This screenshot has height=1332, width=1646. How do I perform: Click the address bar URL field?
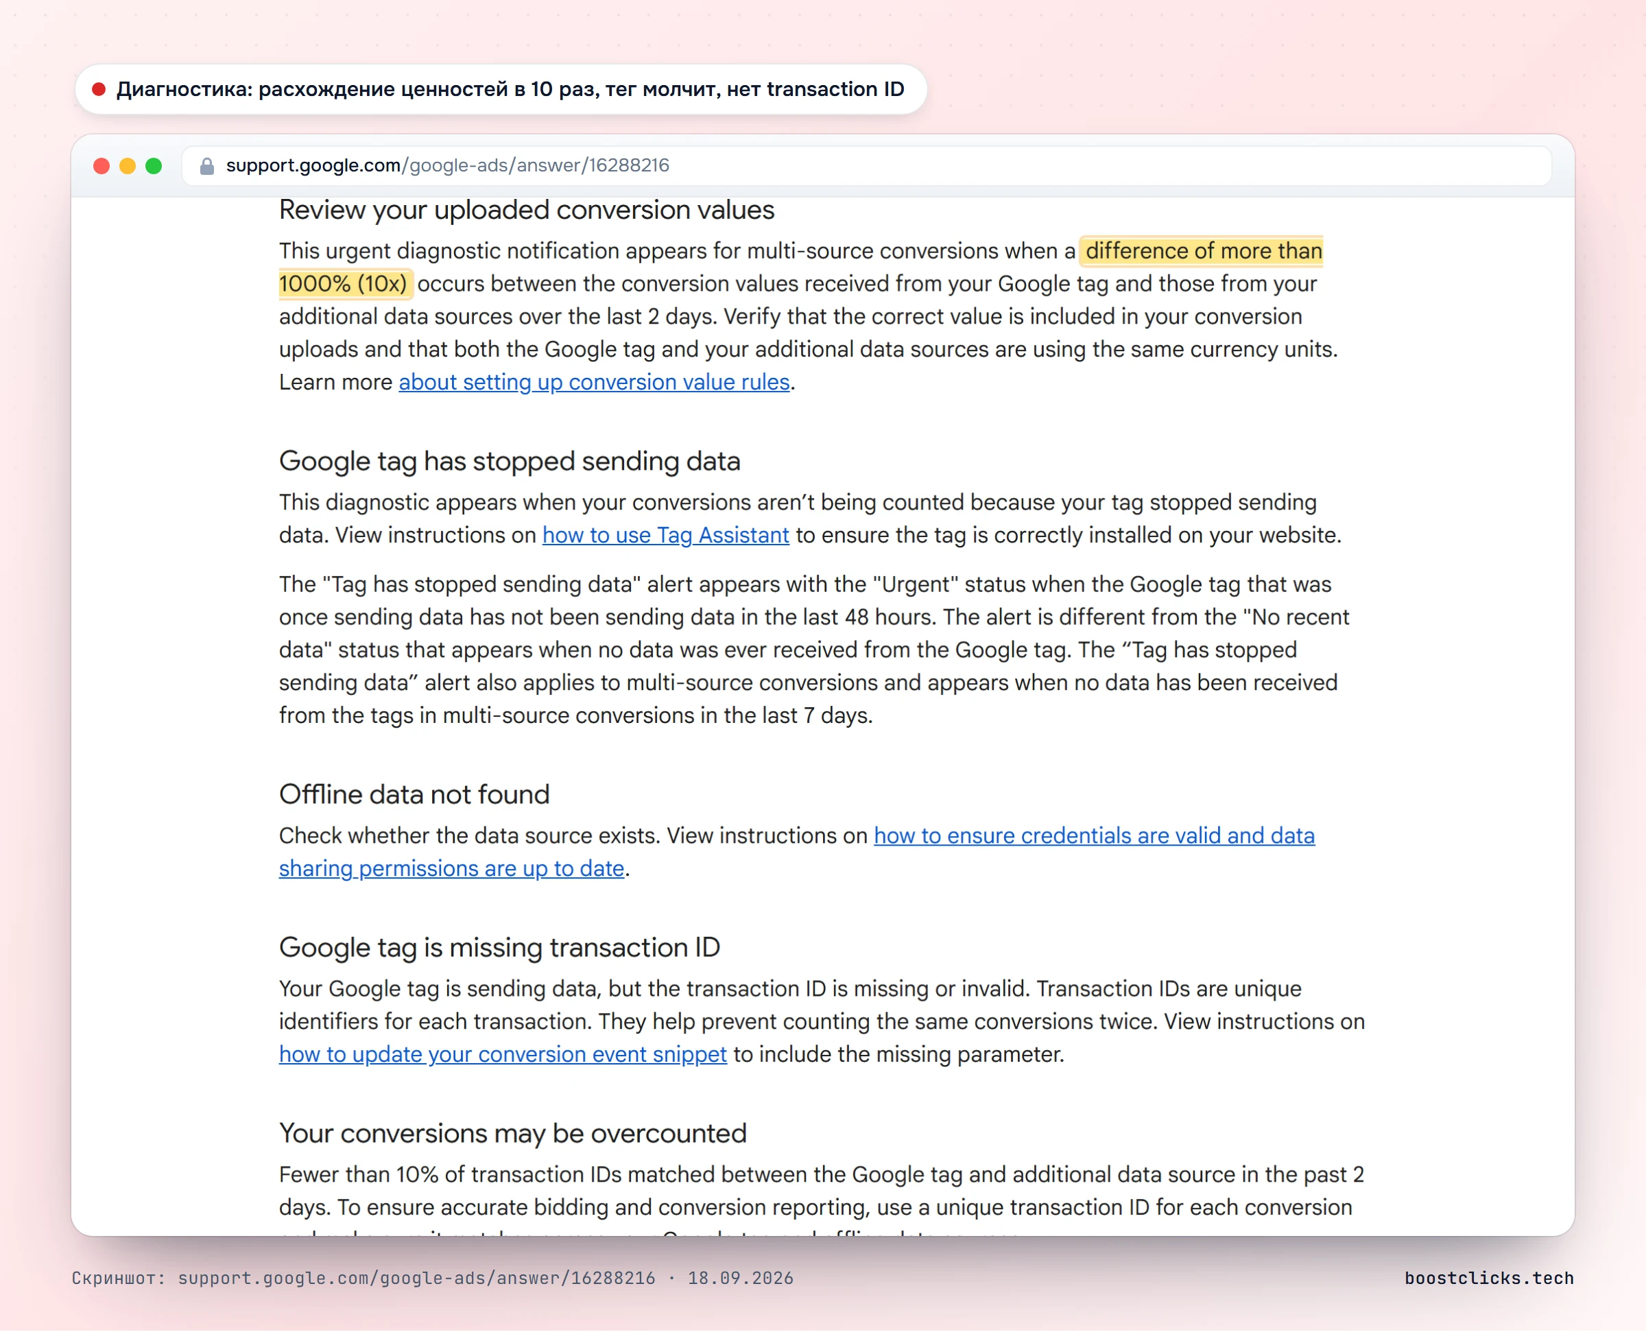click(x=867, y=166)
